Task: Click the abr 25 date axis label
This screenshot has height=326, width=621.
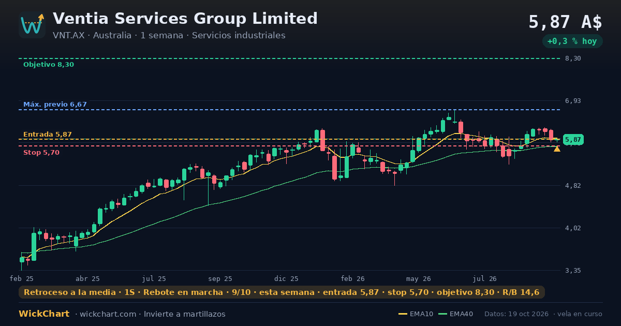Action: click(x=88, y=279)
